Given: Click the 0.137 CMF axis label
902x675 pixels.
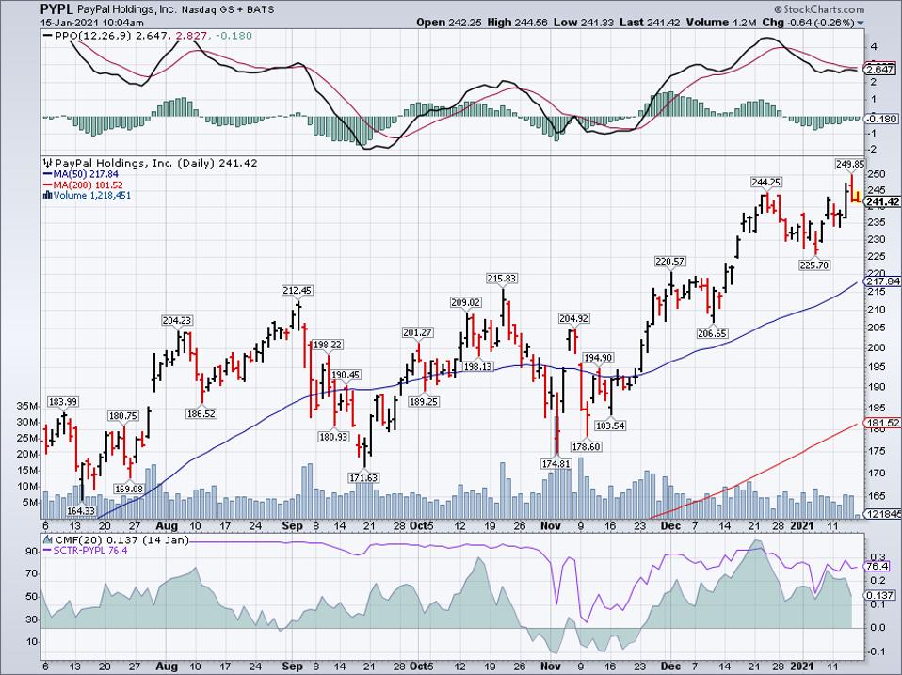Looking at the screenshot, I should (880, 596).
